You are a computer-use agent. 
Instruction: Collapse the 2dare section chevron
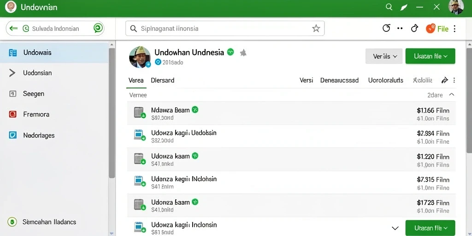pos(452,94)
